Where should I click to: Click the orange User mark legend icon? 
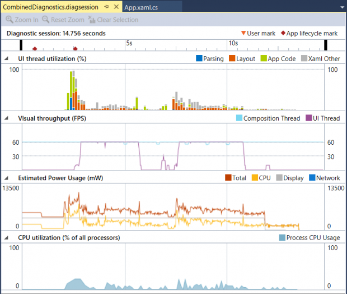[243, 34]
